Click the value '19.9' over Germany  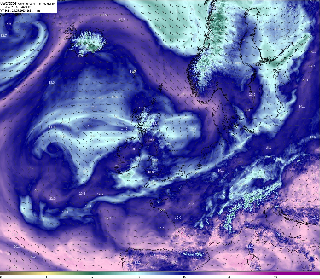point(240,162)
